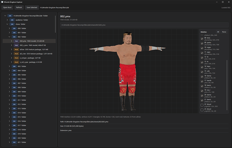Expand the all.tex texture package
232x148 pixels.
coord(11,49)
